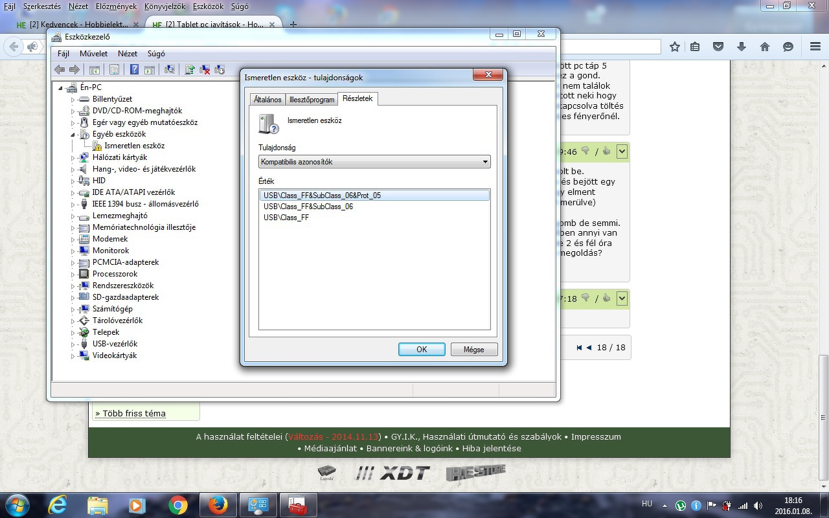This screenshot has height=518, width=829.
Task: Click the XDT logo in page footer
Action: click(392, 473)
